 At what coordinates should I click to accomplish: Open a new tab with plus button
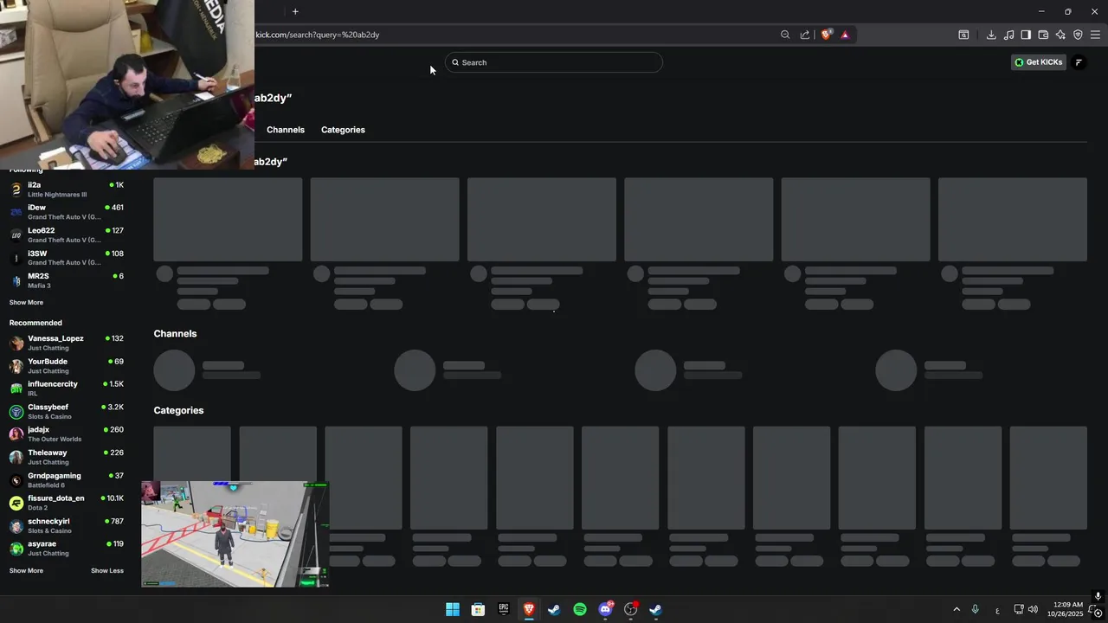click(x=295, y=11)
